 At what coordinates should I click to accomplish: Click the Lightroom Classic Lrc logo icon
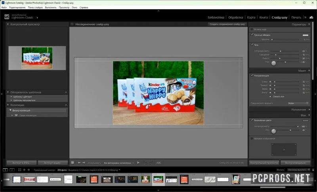(7, 17)
